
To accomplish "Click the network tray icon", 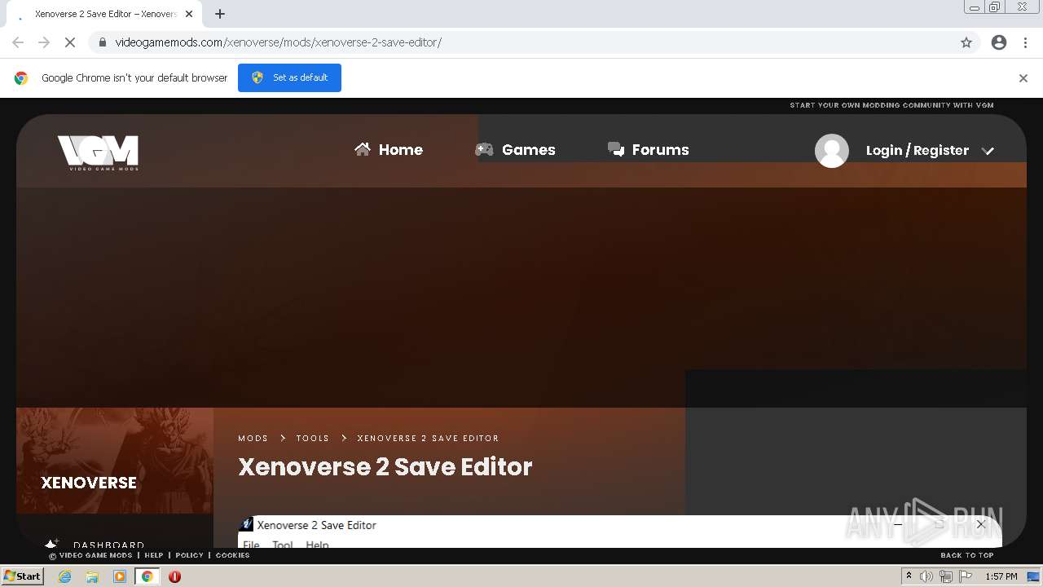I will 945,576.
